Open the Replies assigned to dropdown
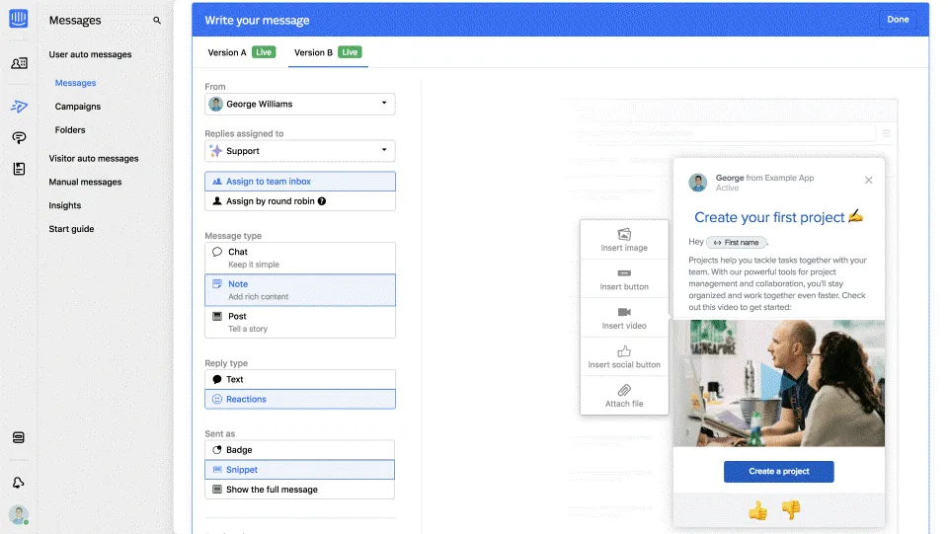Viewport: 948px width, 534px height. pyautogui.click(x=300, y=151)
